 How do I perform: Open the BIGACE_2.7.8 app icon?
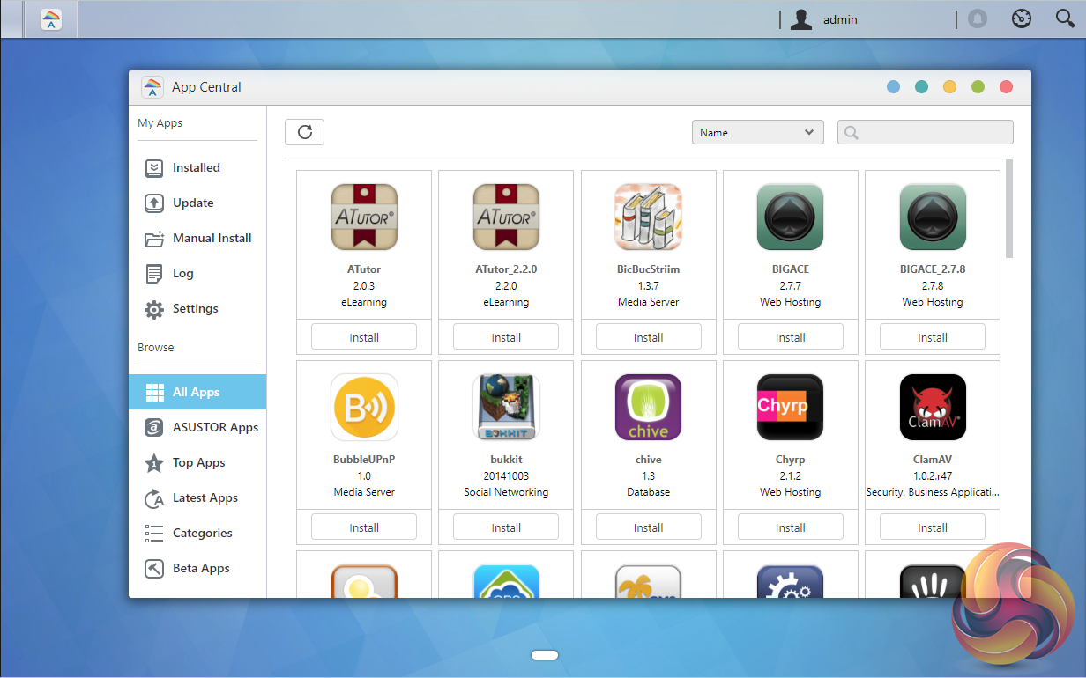933,217
